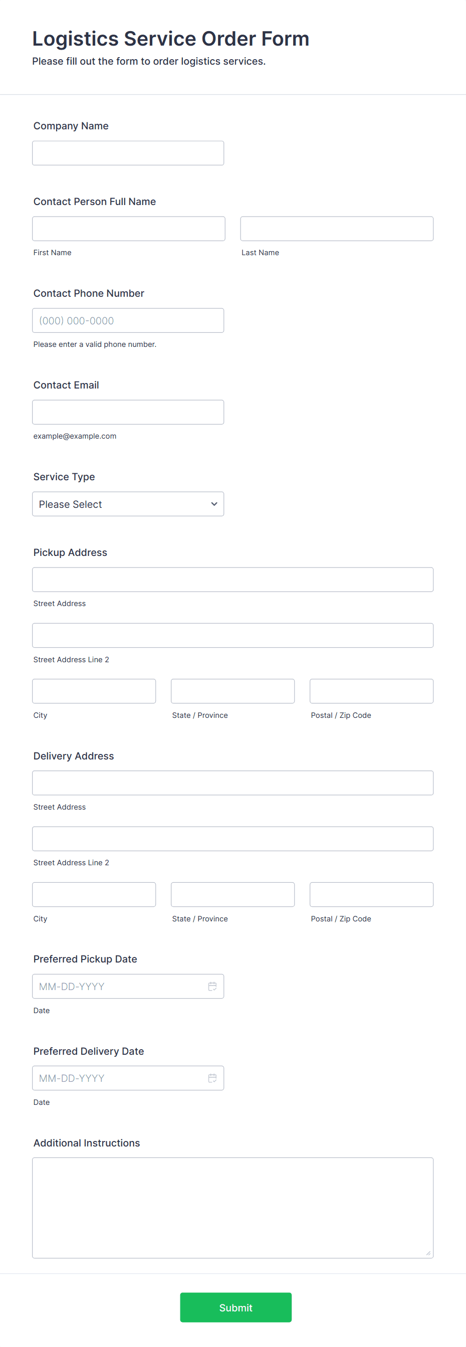The height and width of the screenshot is (1347, 466).
Task: Click Delivery Address Postal / Zip Code field
Action: [x=371, y=894]
